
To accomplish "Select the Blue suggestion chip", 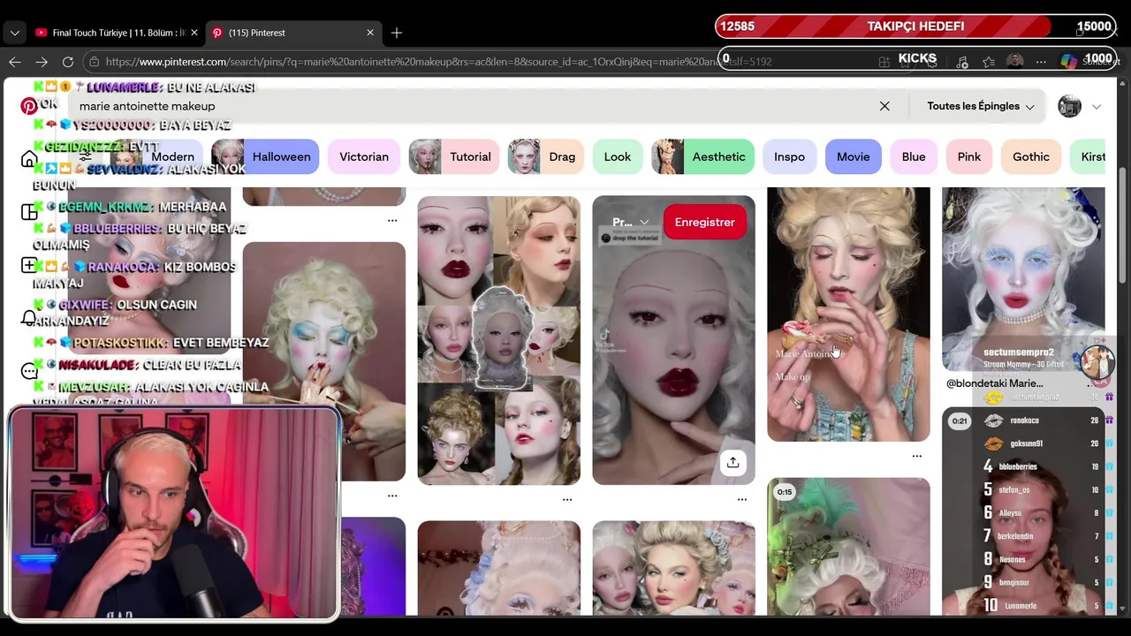I will pos(914,156).
